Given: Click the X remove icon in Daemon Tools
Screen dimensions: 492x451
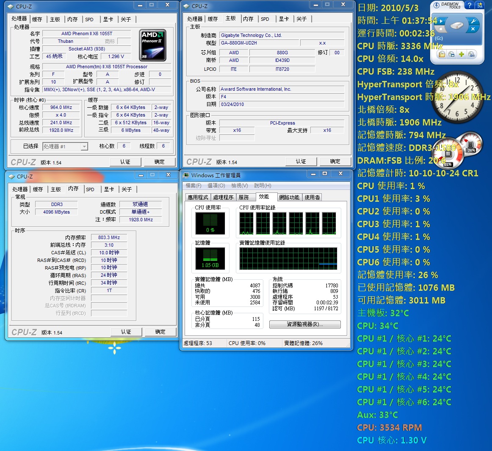Looking at the screenshot, I should coord(473,29).
